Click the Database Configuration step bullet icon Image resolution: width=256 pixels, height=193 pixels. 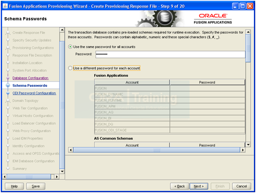8,78
